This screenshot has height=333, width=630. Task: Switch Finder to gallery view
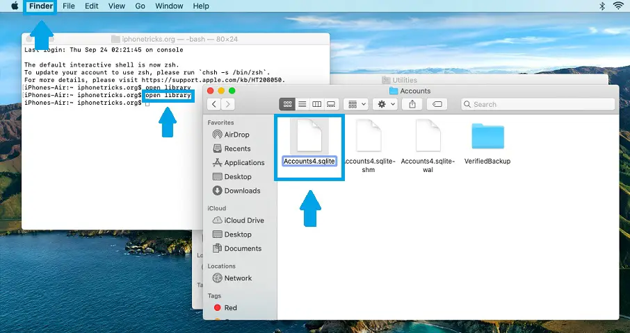[331, 104]
